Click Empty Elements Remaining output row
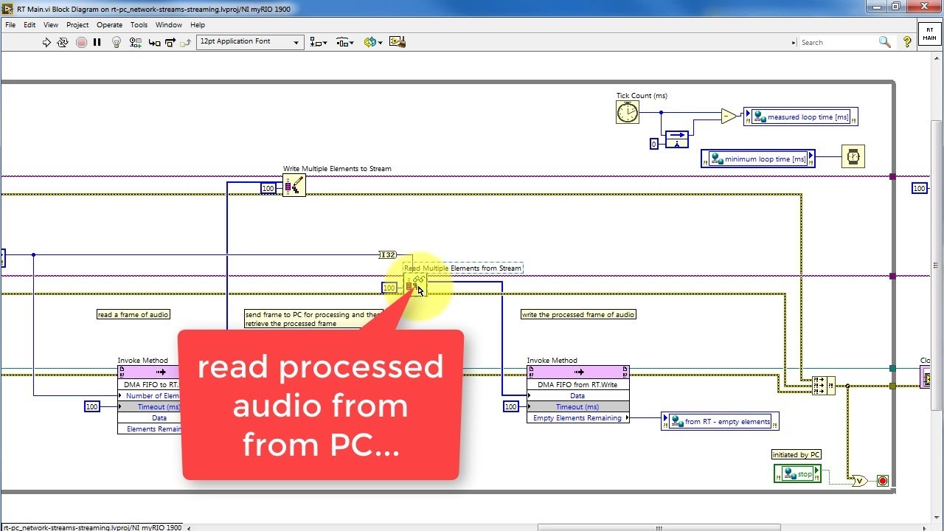The width and height of the screenshot is (944, 531). point(578,417)
